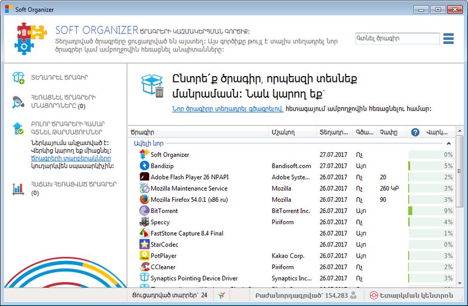The width and height of the screenshot is (468, 306).
Task: Click Piriform publisher in CCleaner row
Action: pos(283,267)
